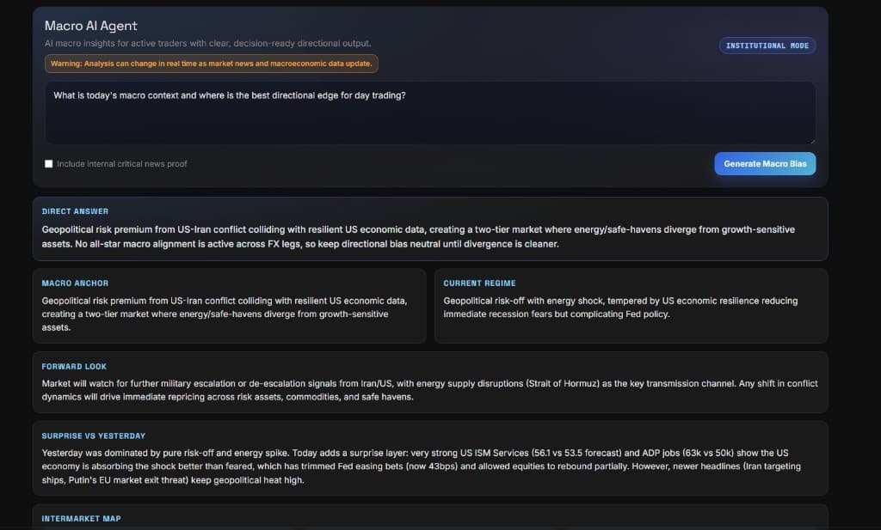Image resolution: width=881 pixels, height=530 pixels.
Task: Click the text area resize handle
Action: click(x=811, y=140)
